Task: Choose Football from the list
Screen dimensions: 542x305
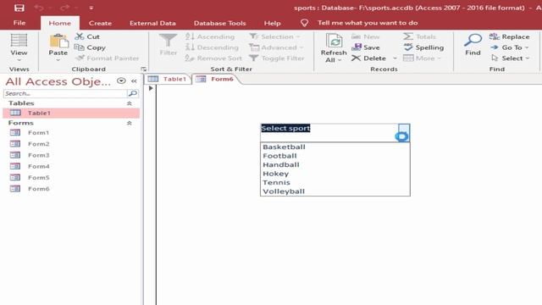Action: (x=335, y=156)
